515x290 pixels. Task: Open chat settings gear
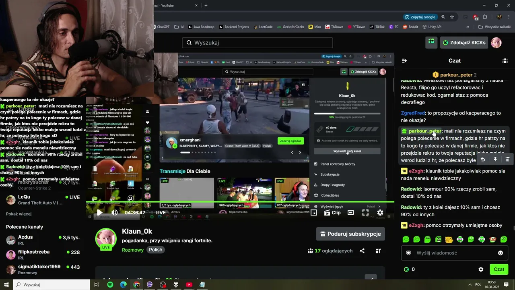tap(481, 269)
